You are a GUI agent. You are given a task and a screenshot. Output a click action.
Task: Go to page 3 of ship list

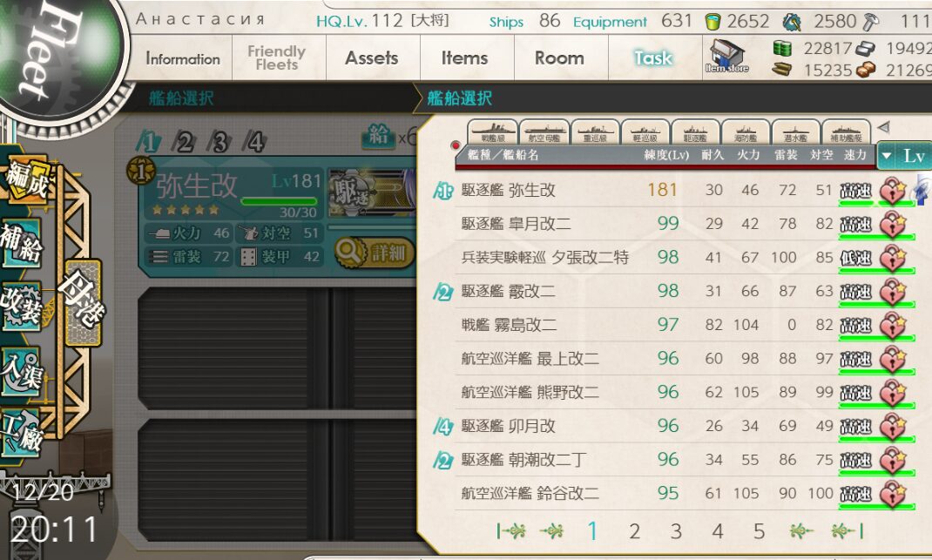point(676,531)
